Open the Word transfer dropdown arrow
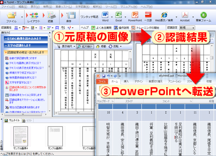Viewport: 216px width, 156px height. pyautogui.click(x=112, y=17)
